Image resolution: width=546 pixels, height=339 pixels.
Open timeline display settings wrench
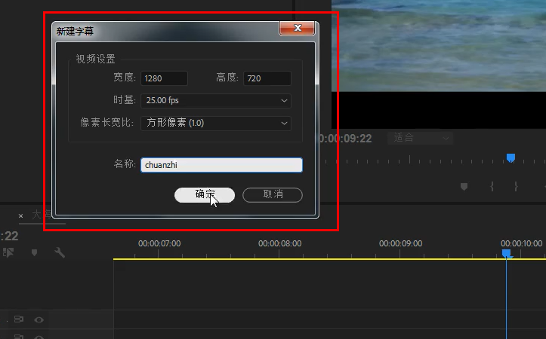click(x=60, y=252)
